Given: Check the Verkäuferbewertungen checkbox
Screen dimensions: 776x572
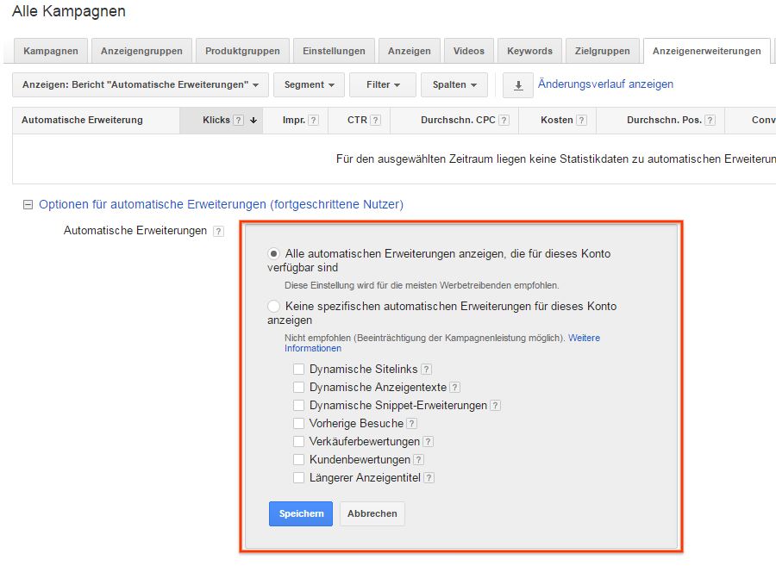Looking at the screenshot, I should click(x=298, y=441).
